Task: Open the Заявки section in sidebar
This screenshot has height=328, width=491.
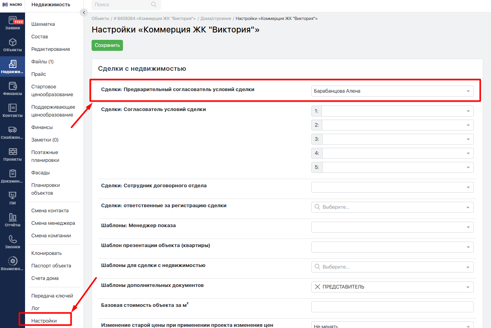Action: pos(13,23)
